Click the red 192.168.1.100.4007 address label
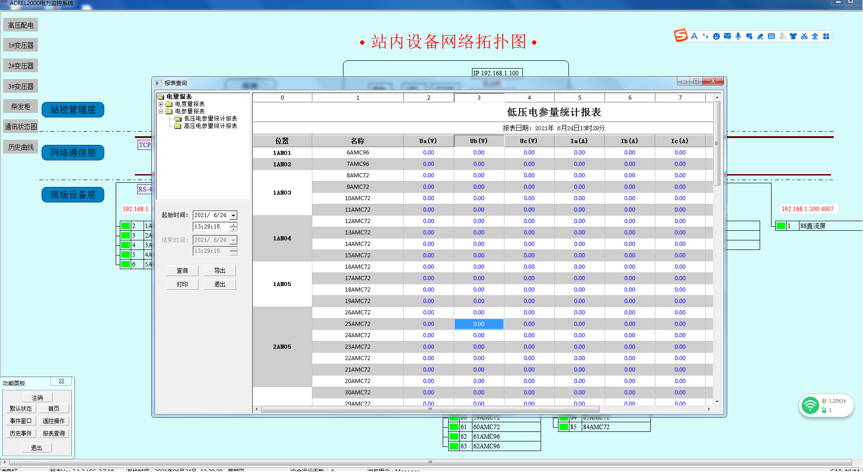 pos(808,209)
